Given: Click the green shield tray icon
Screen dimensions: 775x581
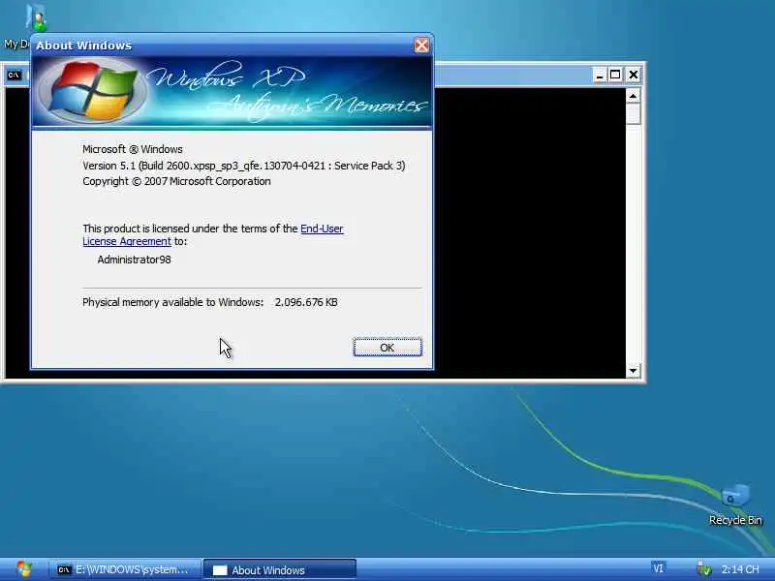Looking at the screenshot, I should click(x=704, y=569).
